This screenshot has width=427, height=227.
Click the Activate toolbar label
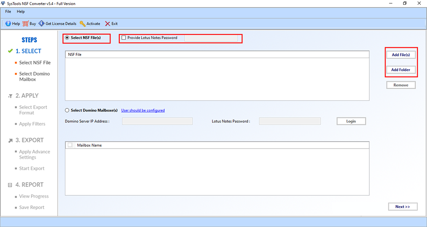pyautogui.click(x=94, y=23)
